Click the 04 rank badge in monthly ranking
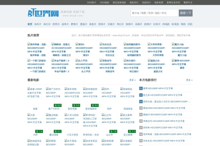 tap(141, 108)
